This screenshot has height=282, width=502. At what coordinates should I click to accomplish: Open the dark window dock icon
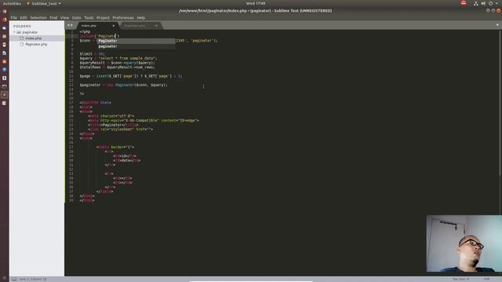(x=4, y=86)
